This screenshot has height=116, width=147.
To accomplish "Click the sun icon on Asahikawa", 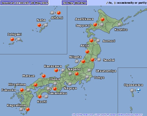I will (102, 19).
